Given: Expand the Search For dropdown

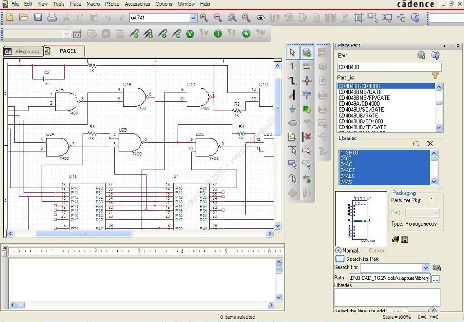Looking at the screenshot, I should click(x=425, y=268).
